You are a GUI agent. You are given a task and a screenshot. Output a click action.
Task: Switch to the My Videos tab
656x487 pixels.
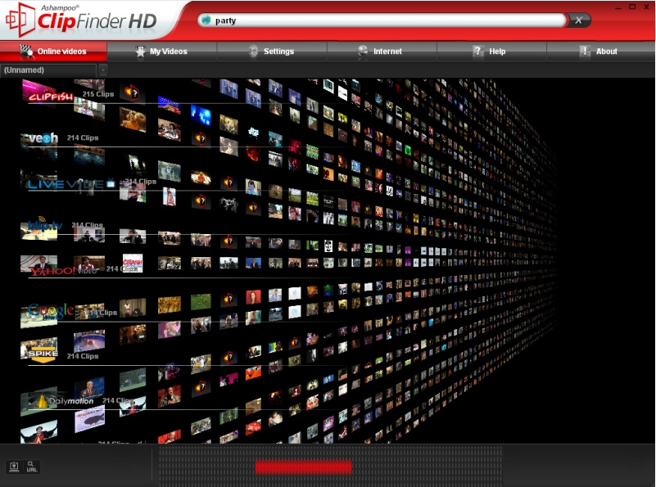tap(162, 52)
